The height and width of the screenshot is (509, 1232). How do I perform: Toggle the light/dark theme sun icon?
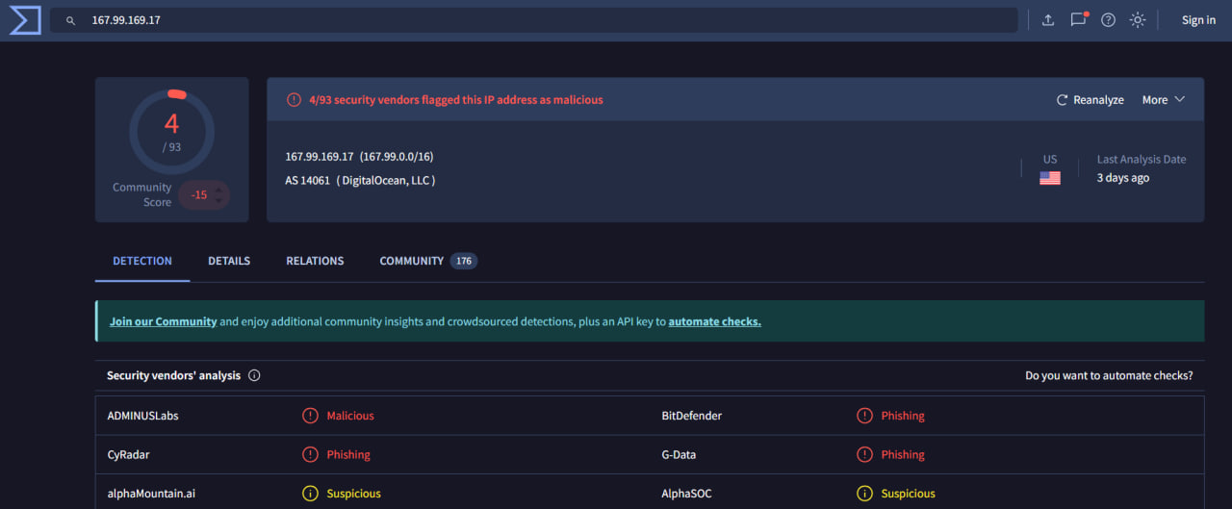(x=1138, y=20)
